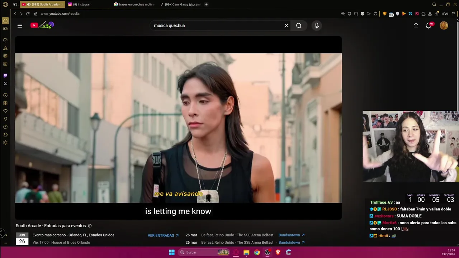Open the toolbar zoom magnifier icon
Viewport: 459px width, 258px height.
point(343,14)
